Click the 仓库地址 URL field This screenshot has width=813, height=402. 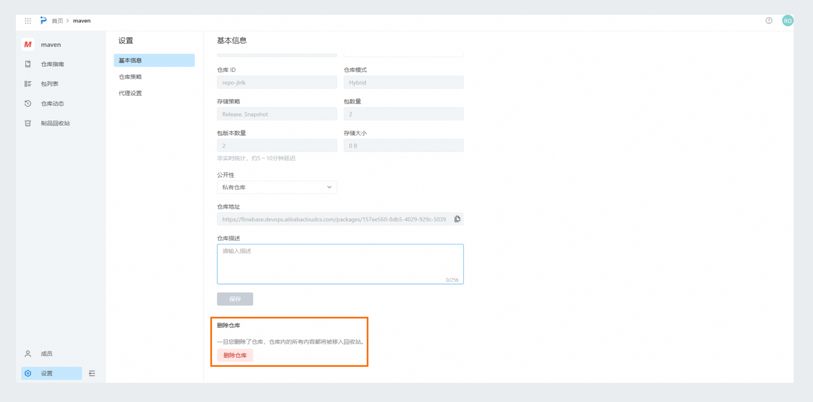tap(340, 219)
